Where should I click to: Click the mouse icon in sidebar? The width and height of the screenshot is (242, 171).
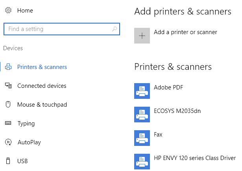tap(8, 104)
